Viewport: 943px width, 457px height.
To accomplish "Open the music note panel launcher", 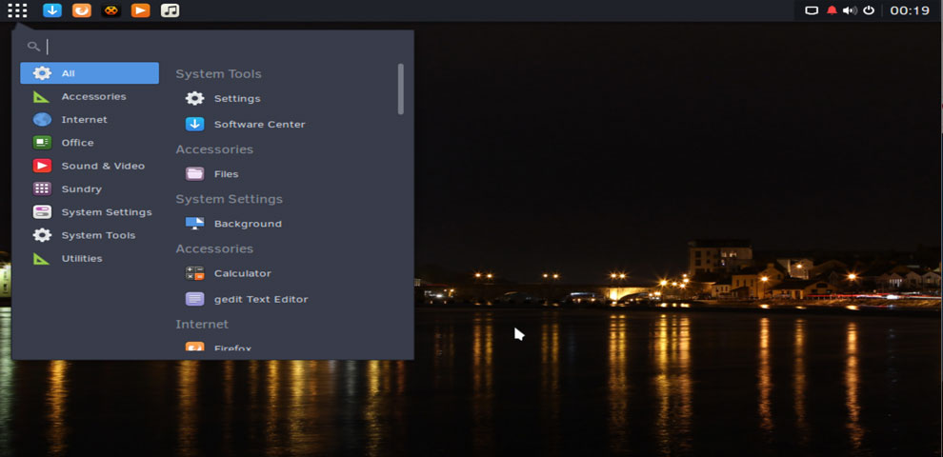I will [171, 10].
